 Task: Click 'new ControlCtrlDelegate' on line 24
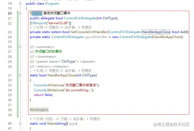(x=132, y=37)
